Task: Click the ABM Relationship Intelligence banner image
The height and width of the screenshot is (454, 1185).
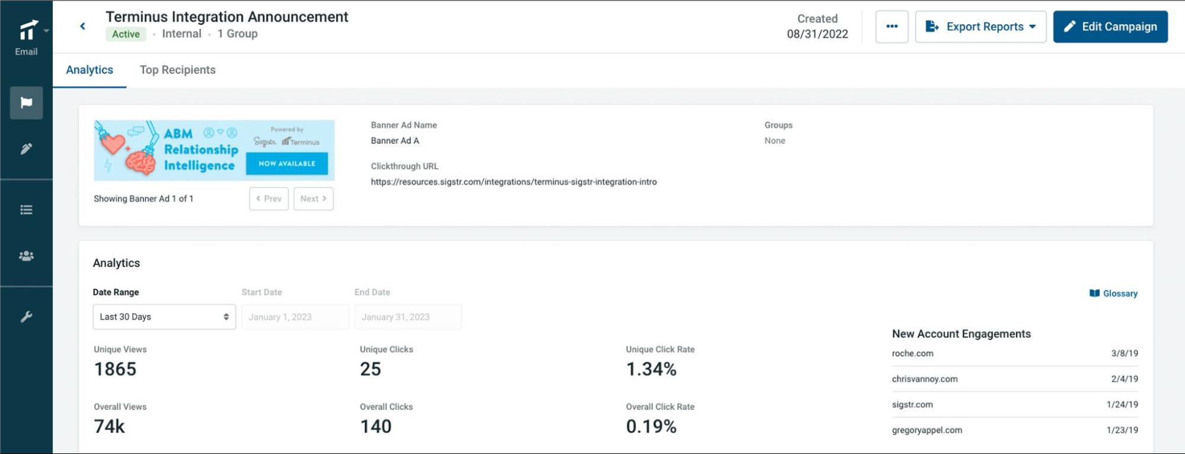Action: (x=214, y=150)
